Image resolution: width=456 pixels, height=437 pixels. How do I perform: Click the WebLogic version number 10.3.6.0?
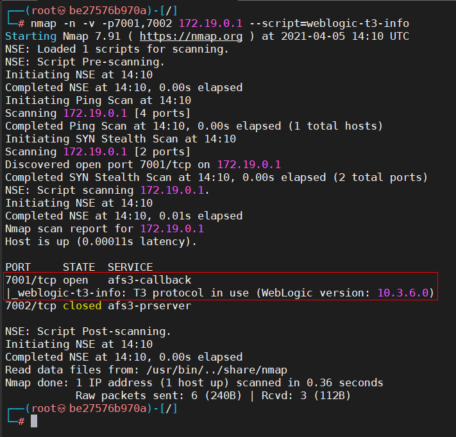[405, 293]
